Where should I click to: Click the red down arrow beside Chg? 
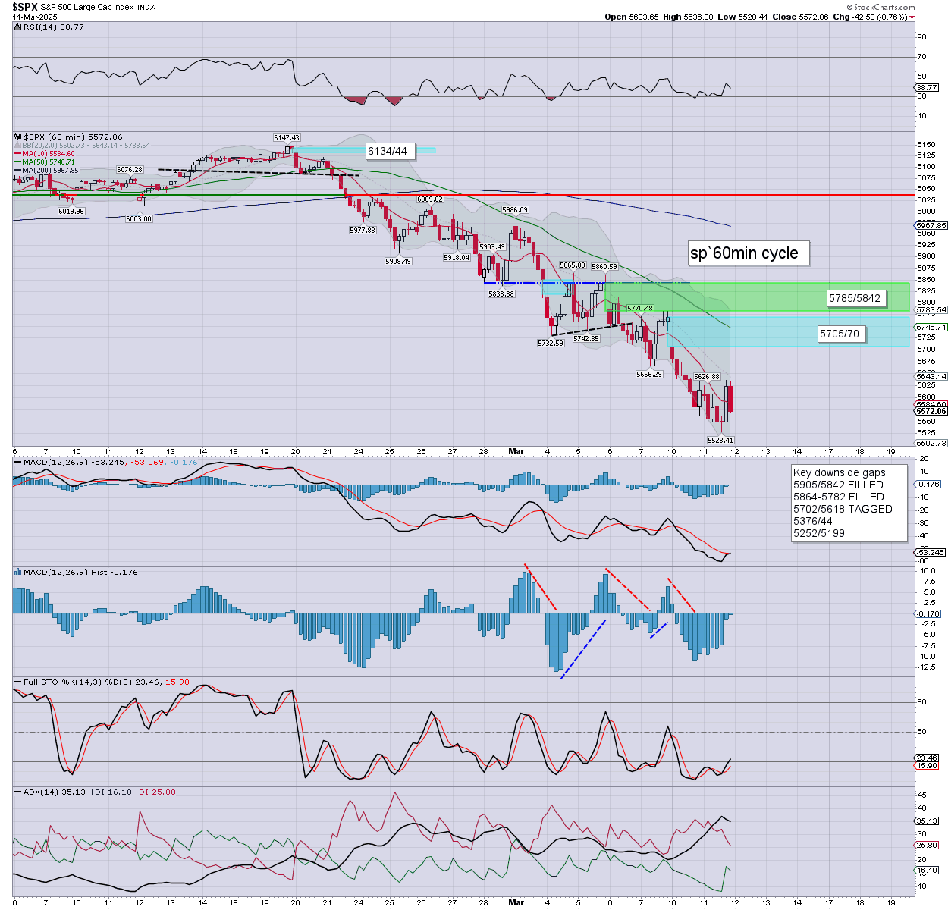pos(912,17)
